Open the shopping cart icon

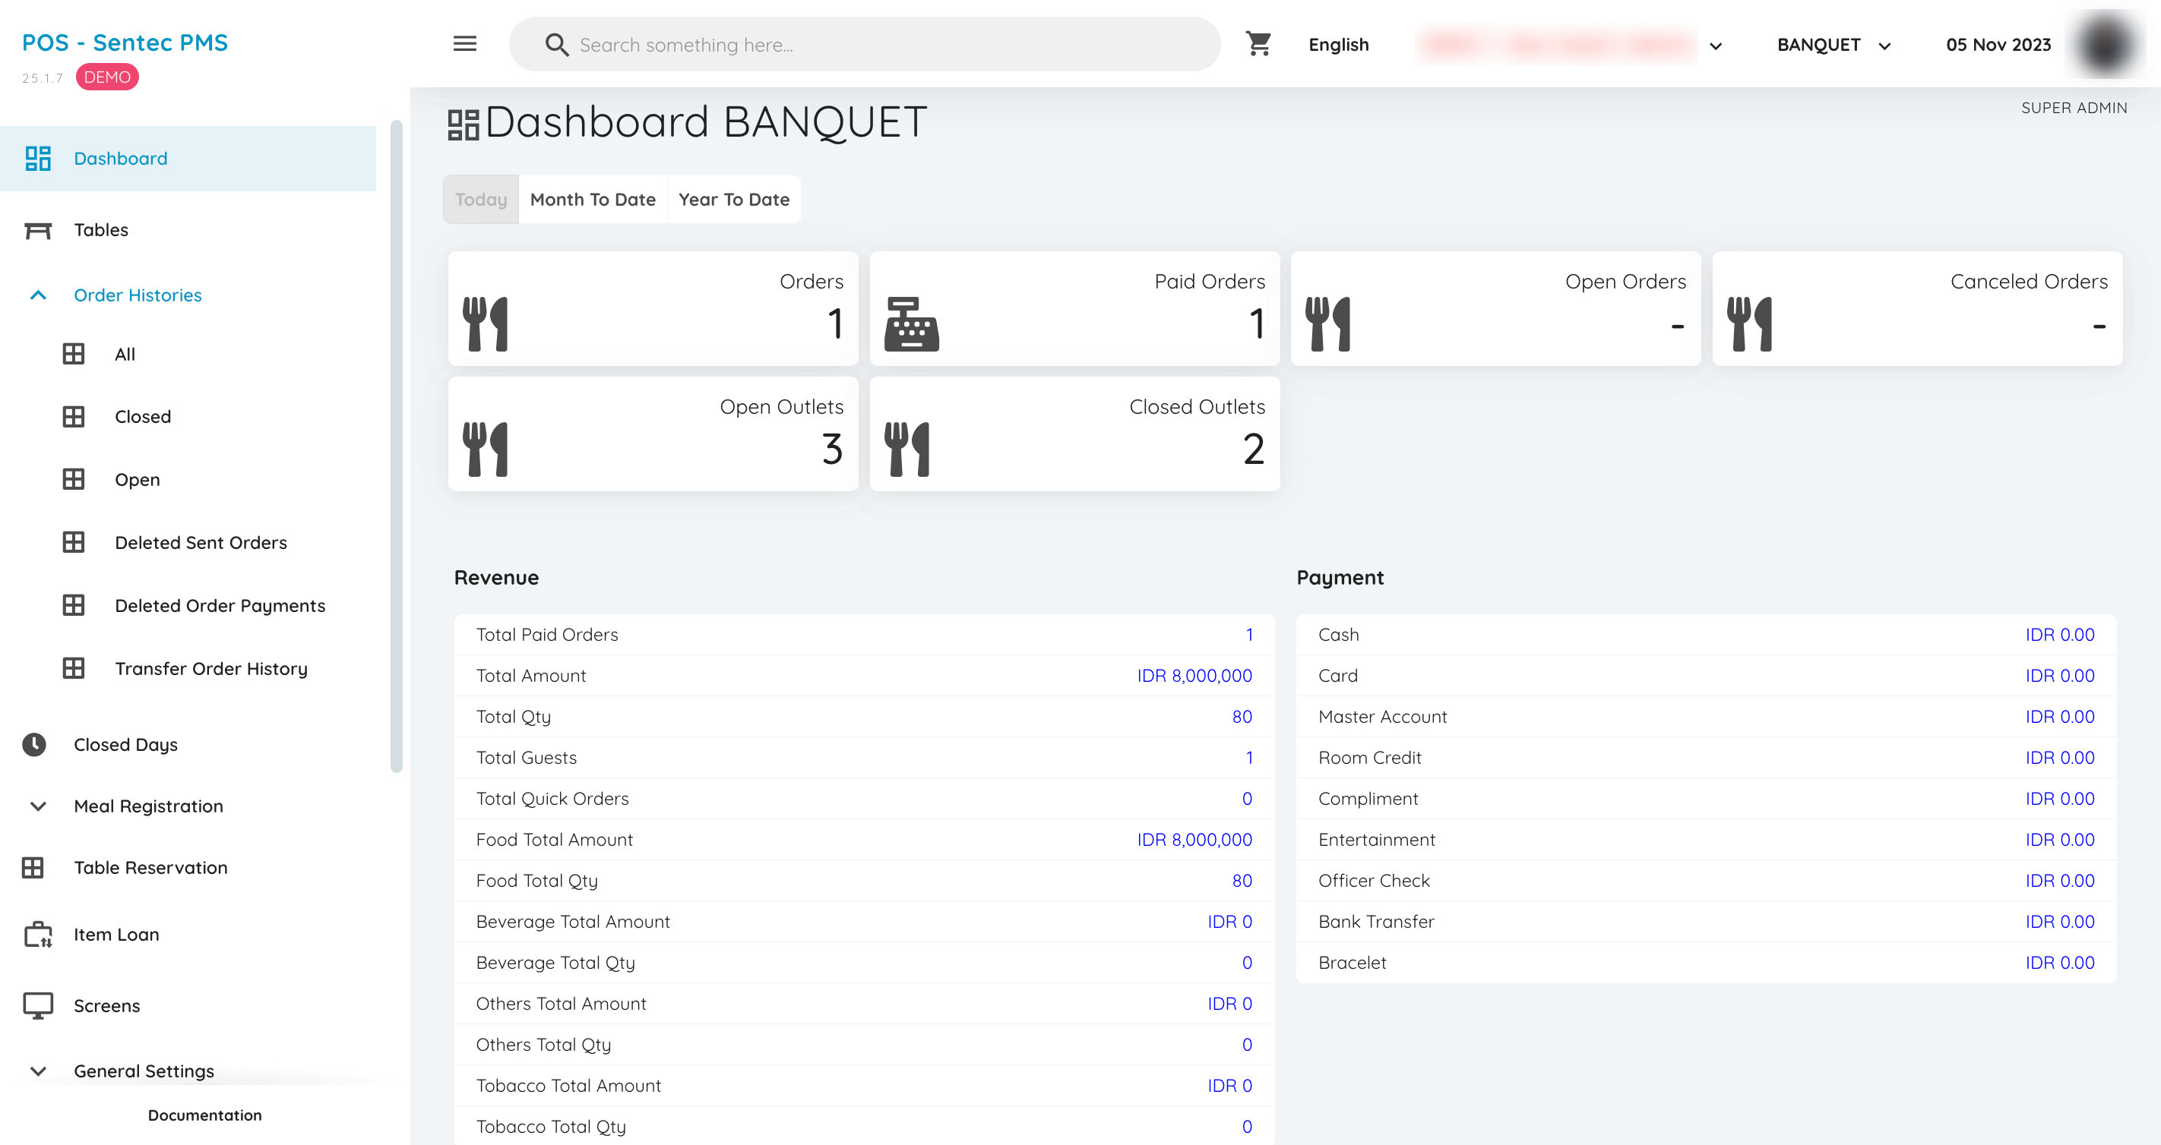tap(1258, 43)
